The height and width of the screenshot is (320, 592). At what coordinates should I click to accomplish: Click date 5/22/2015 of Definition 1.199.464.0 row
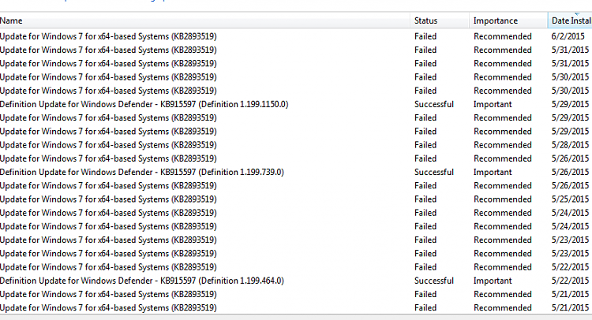(570, 281)
